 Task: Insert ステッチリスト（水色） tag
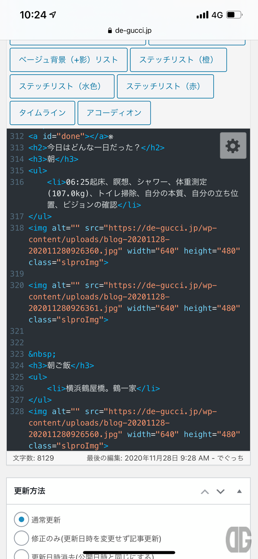click(62, 86)
